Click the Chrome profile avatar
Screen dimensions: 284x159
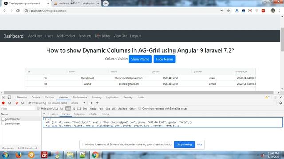pyautogui.click(x=273, y=11)
